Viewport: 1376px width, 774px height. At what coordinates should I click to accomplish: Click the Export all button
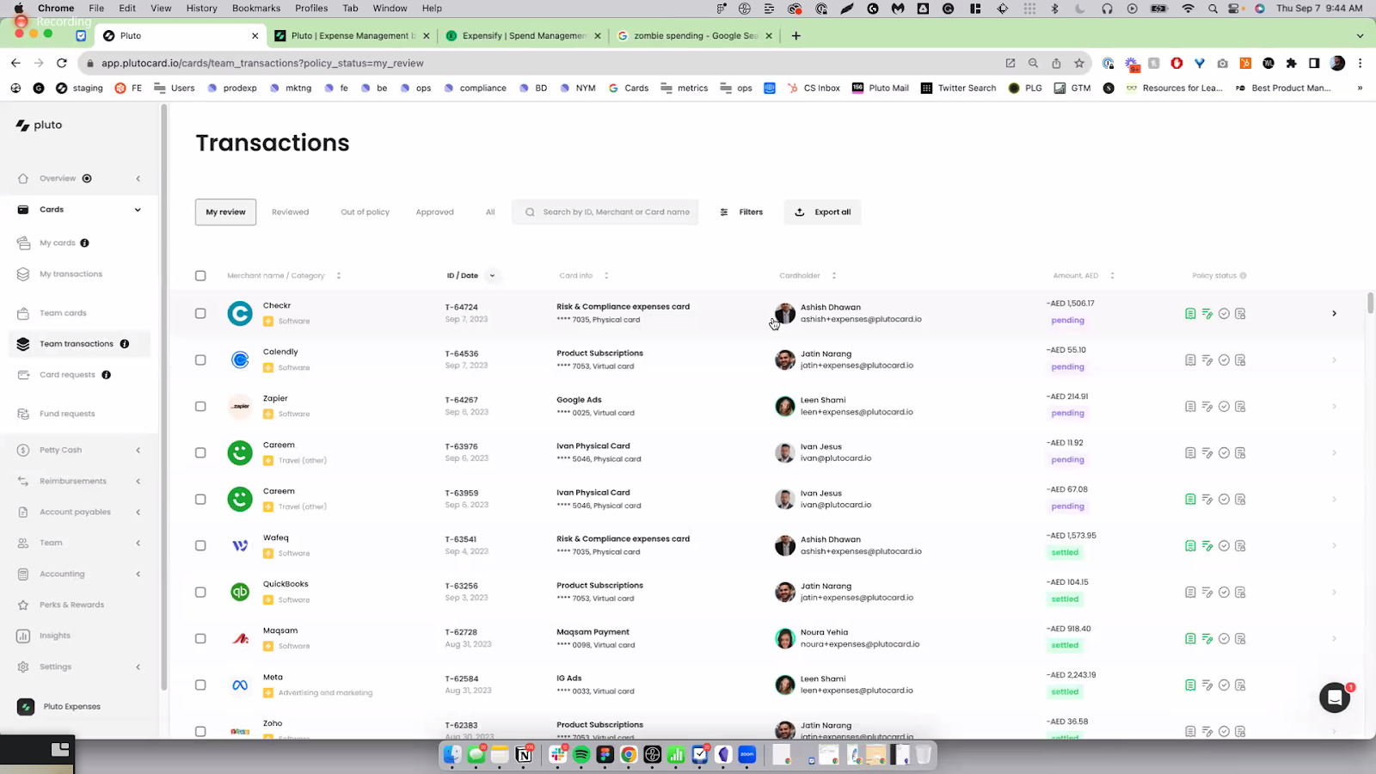(x=822, y=212)
